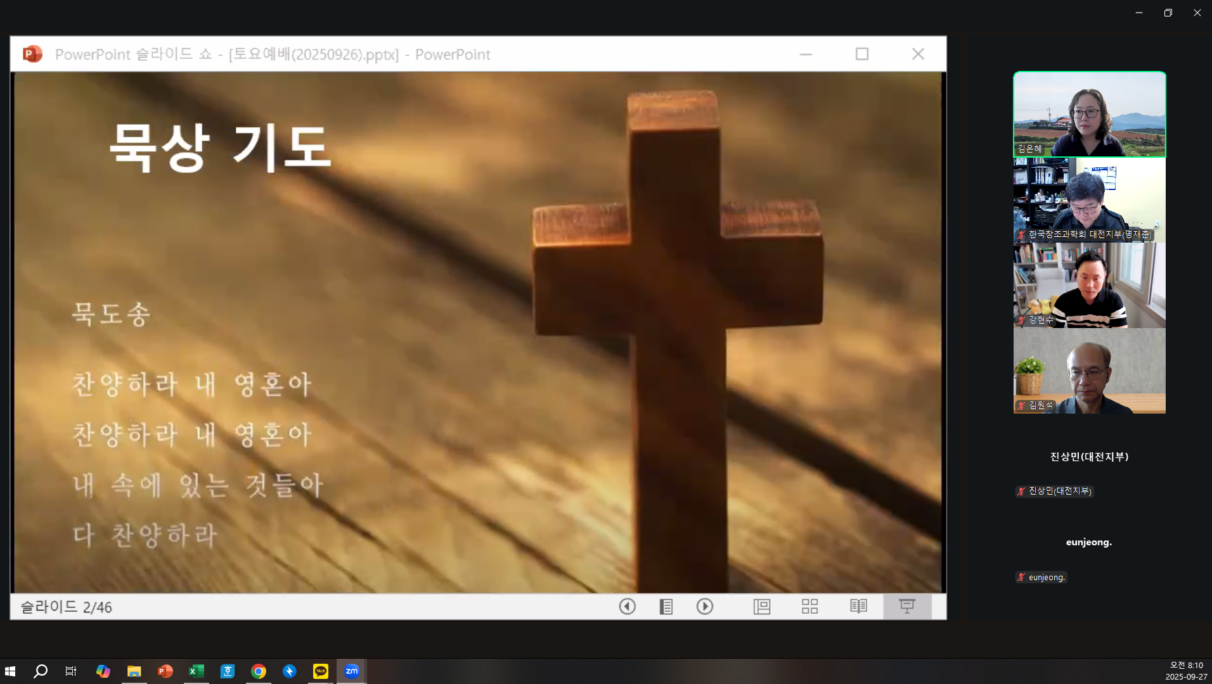The image size is (1212, 684).
Task: Click the PowerPoint logo in the title bar
Action: click(x=32, y=54)
